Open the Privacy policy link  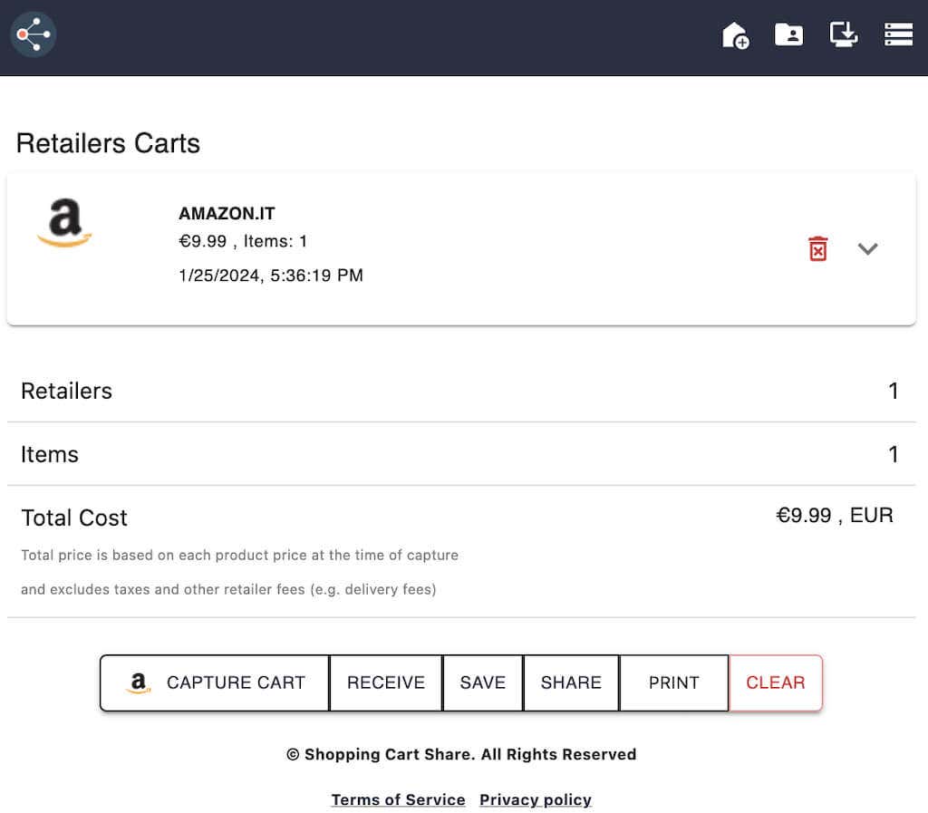[535, 799]
